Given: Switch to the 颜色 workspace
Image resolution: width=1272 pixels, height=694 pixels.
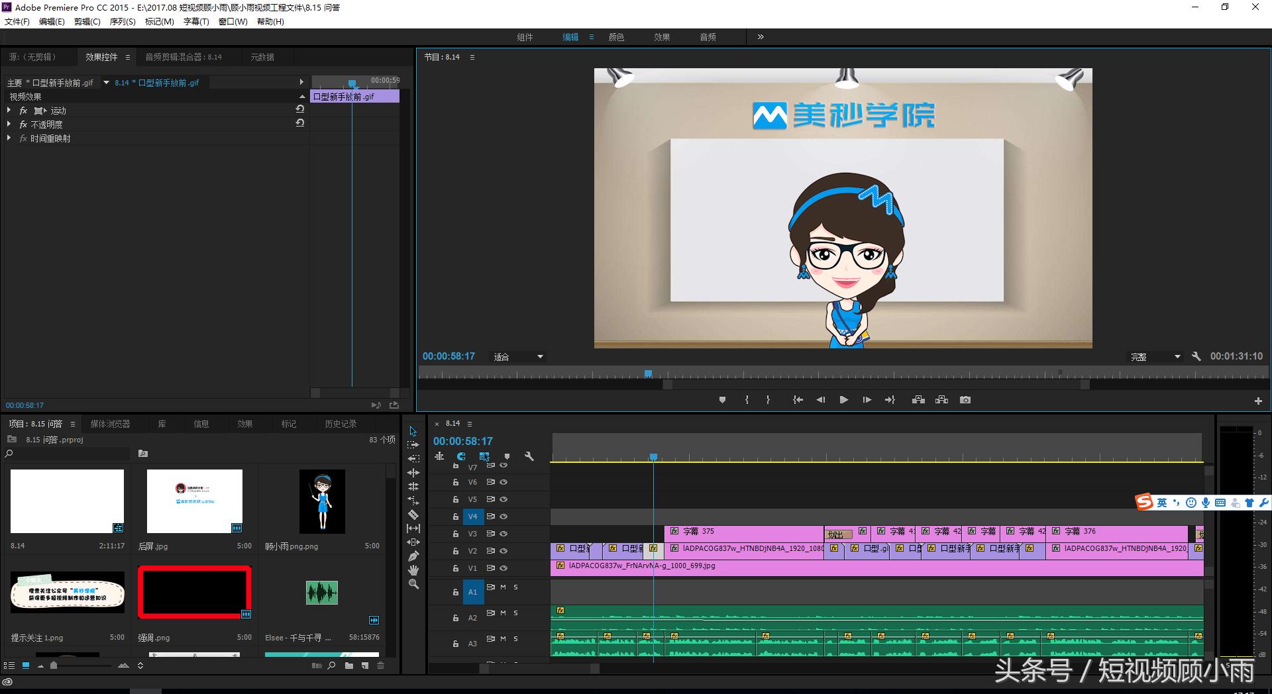Looking at the screenshot, I should [x=616, y=37].
